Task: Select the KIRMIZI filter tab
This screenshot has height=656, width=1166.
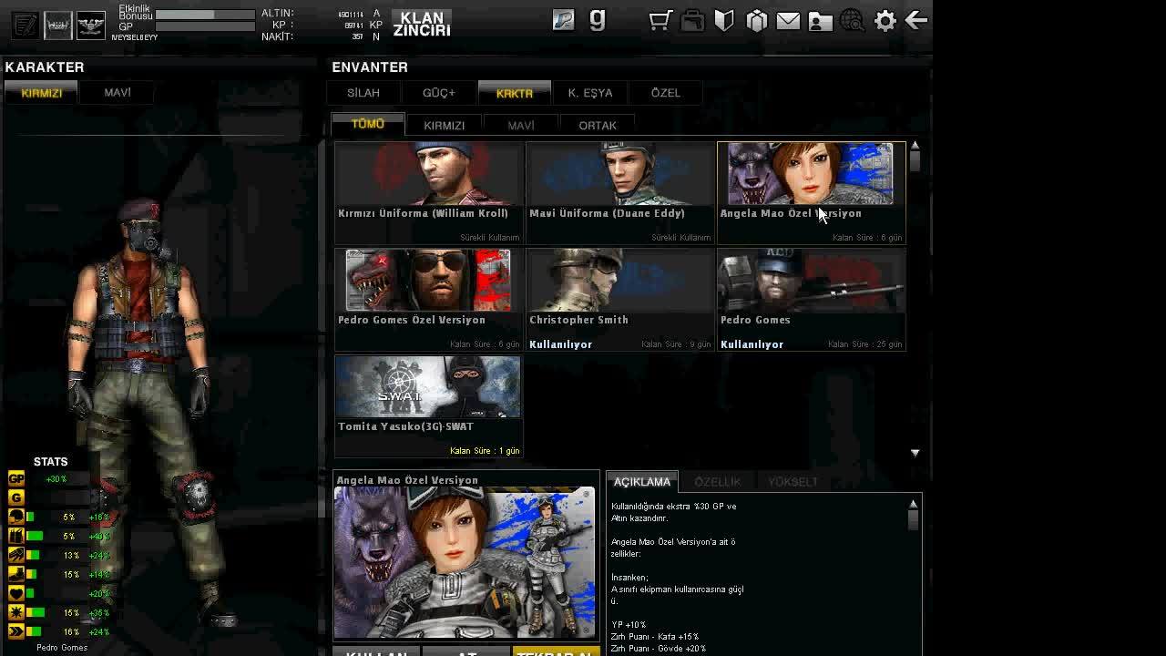Action: [x=445, y=125]
